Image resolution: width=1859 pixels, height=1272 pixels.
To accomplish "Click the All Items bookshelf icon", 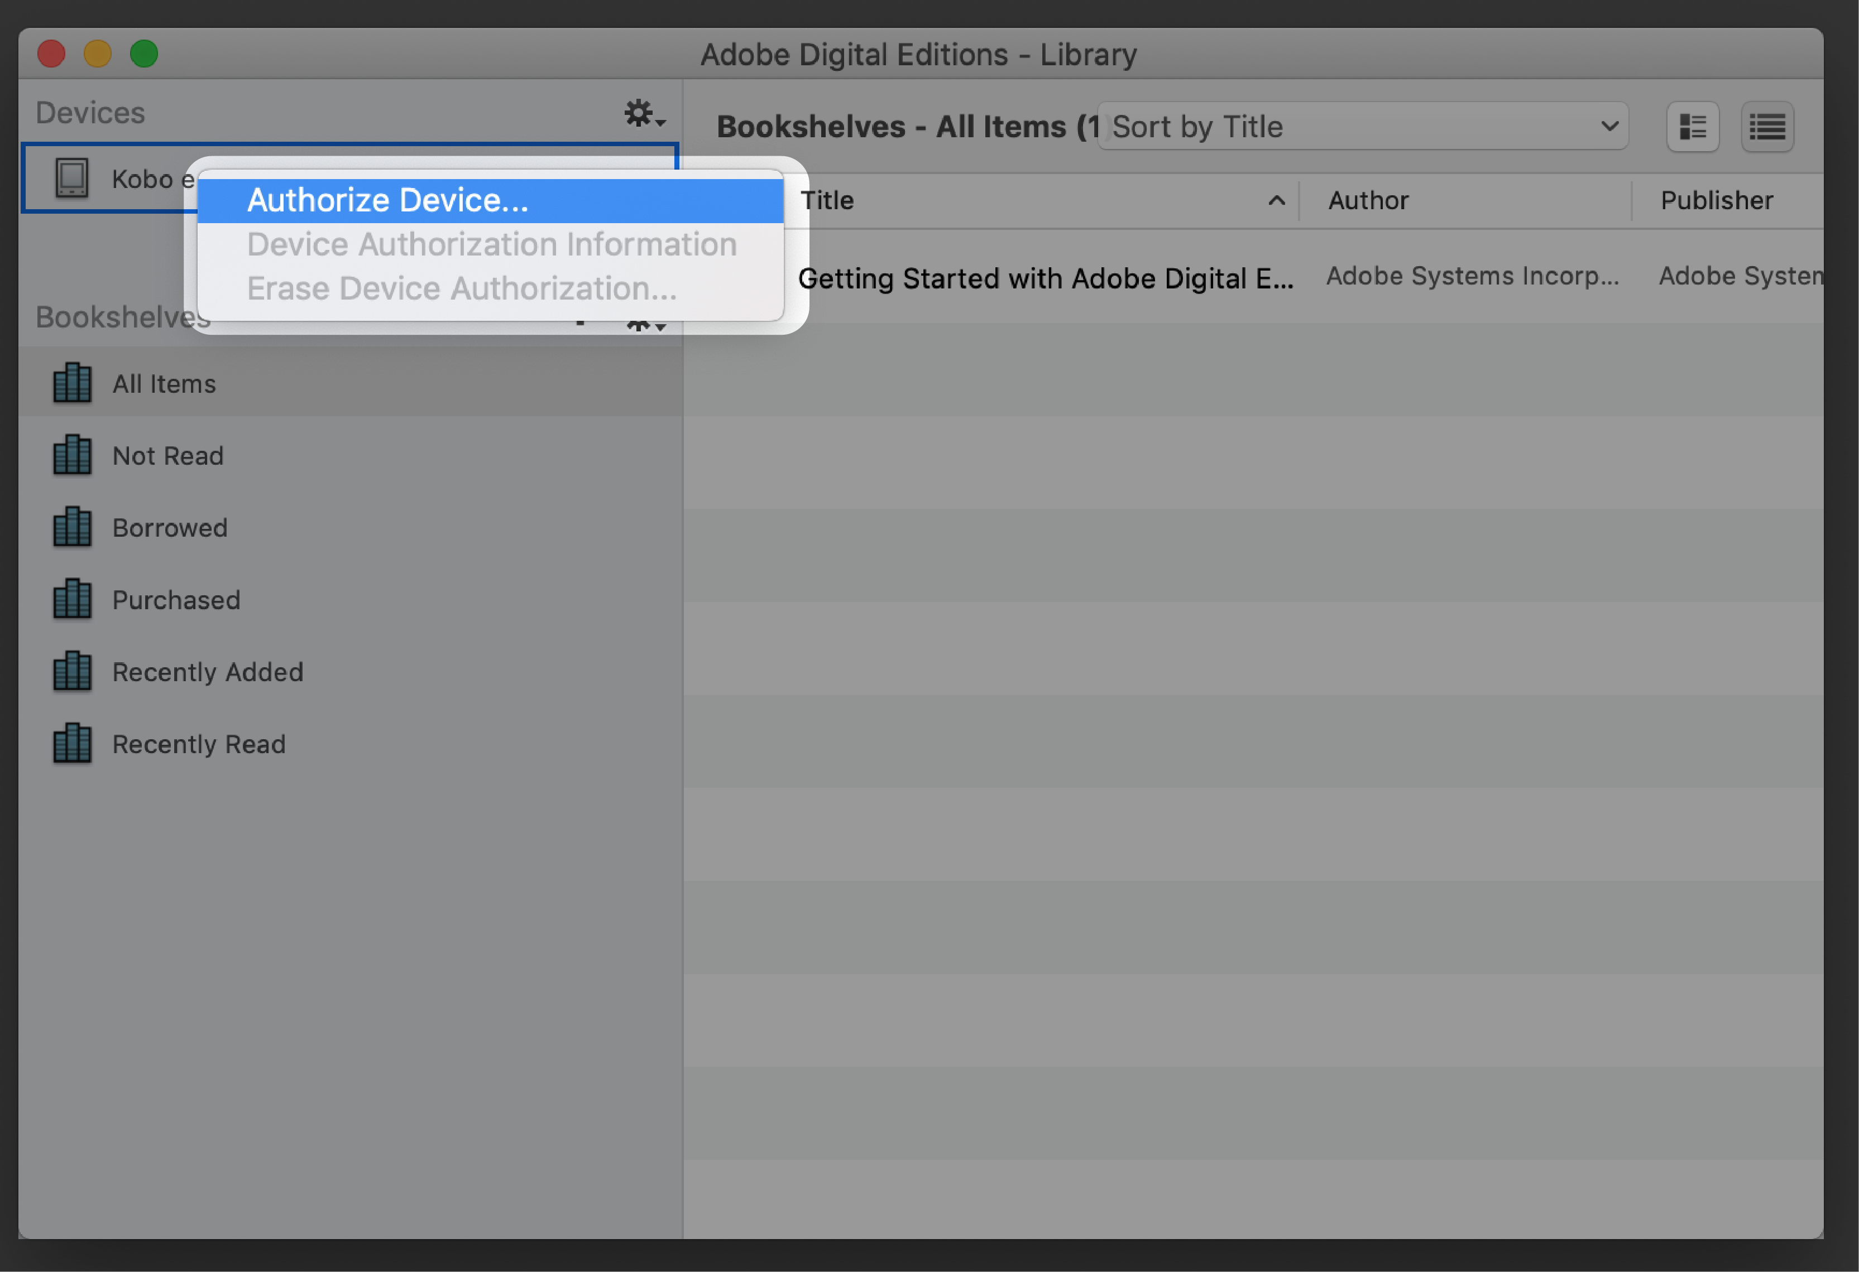I will coord(74,383).
